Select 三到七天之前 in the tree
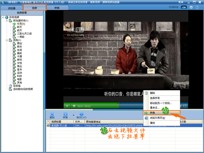 point(24,34)
